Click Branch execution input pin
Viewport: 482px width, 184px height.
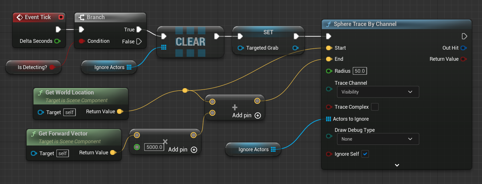click(82, 29)
